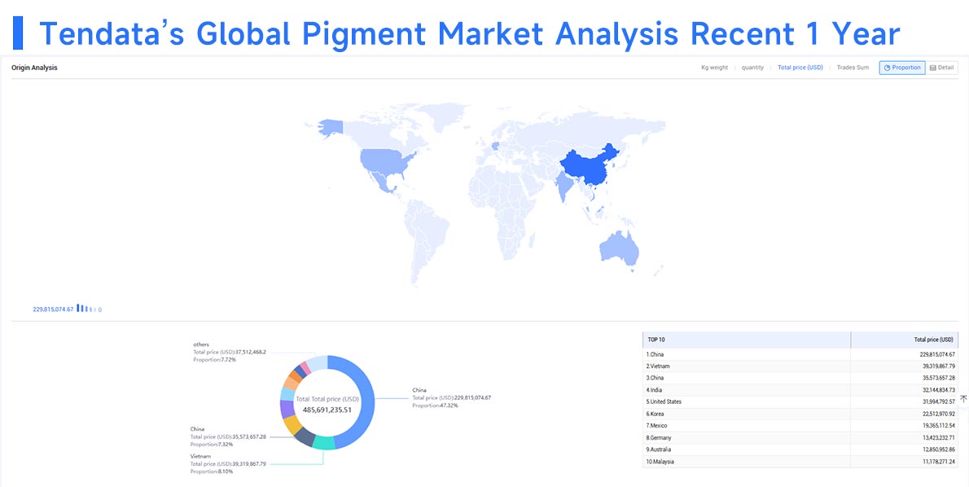The height and width of the screenshot is (487, 969).
Task: Click the scroll-to-top arrow icon
Action: (963, 398)
